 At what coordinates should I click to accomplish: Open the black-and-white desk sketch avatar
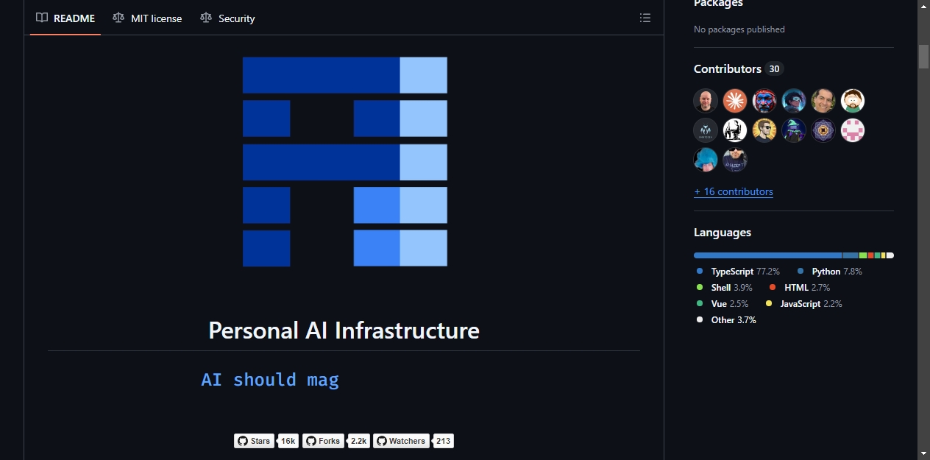coord(735,130)
